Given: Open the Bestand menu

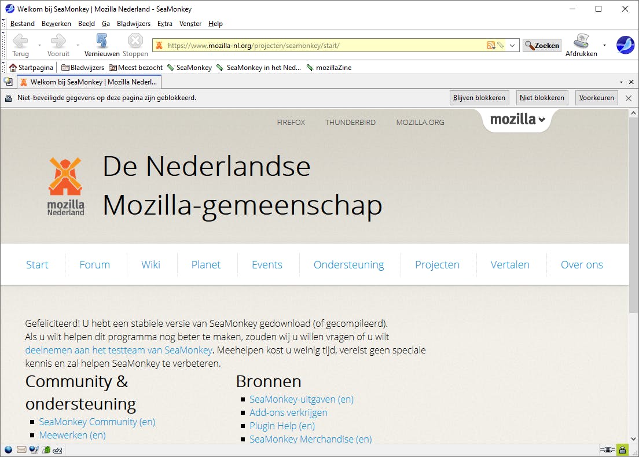Looking at the screenshot, I should tap(23, 24).
